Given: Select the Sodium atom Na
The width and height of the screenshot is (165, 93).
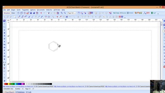Looking at the screenshot, I should coord(4,45).
